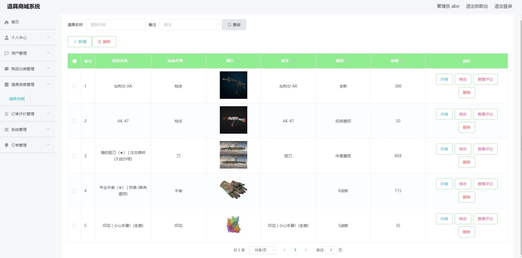
Task: Expand the 订单管理 menu chevron
Action: [48, 145]
